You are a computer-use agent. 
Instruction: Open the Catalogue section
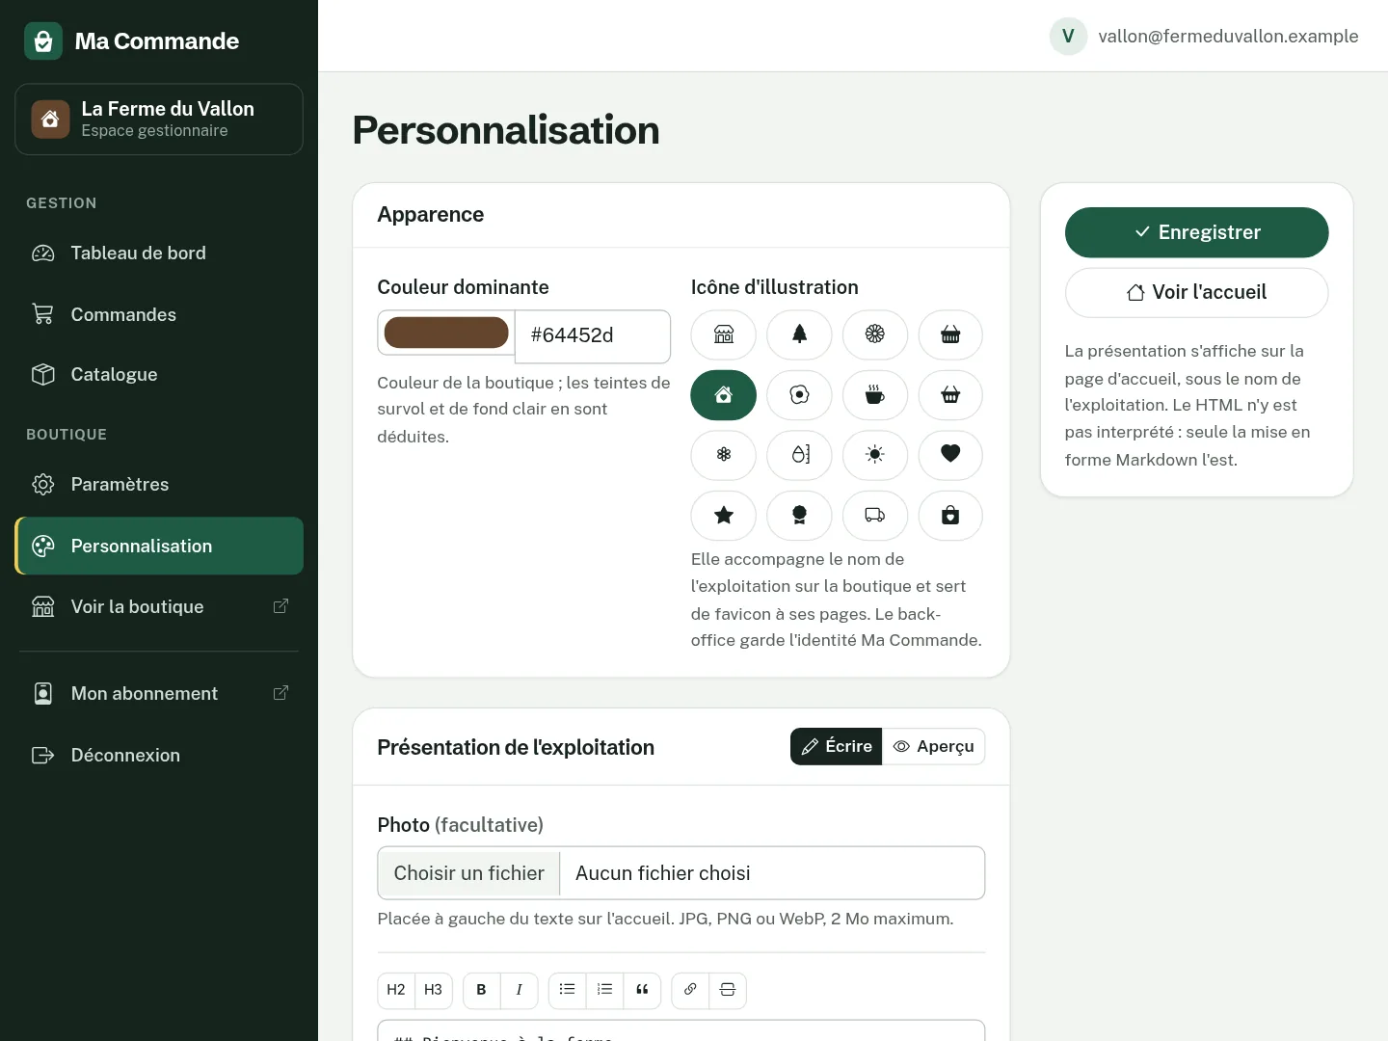pyautogui.click(x=159, y=375)
